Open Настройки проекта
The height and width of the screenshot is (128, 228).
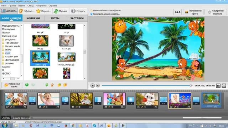[216, 12]
